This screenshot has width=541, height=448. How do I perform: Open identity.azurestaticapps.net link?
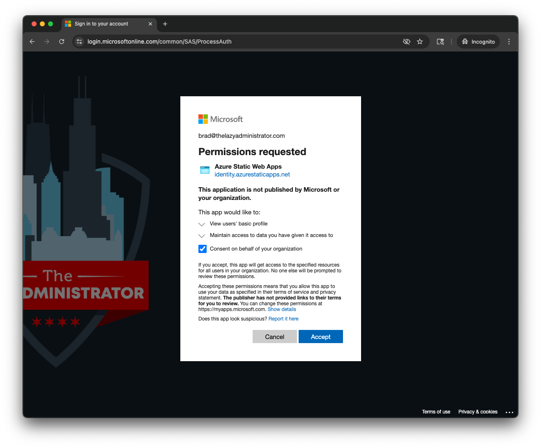pyautogui.click(x=252, y=174)
